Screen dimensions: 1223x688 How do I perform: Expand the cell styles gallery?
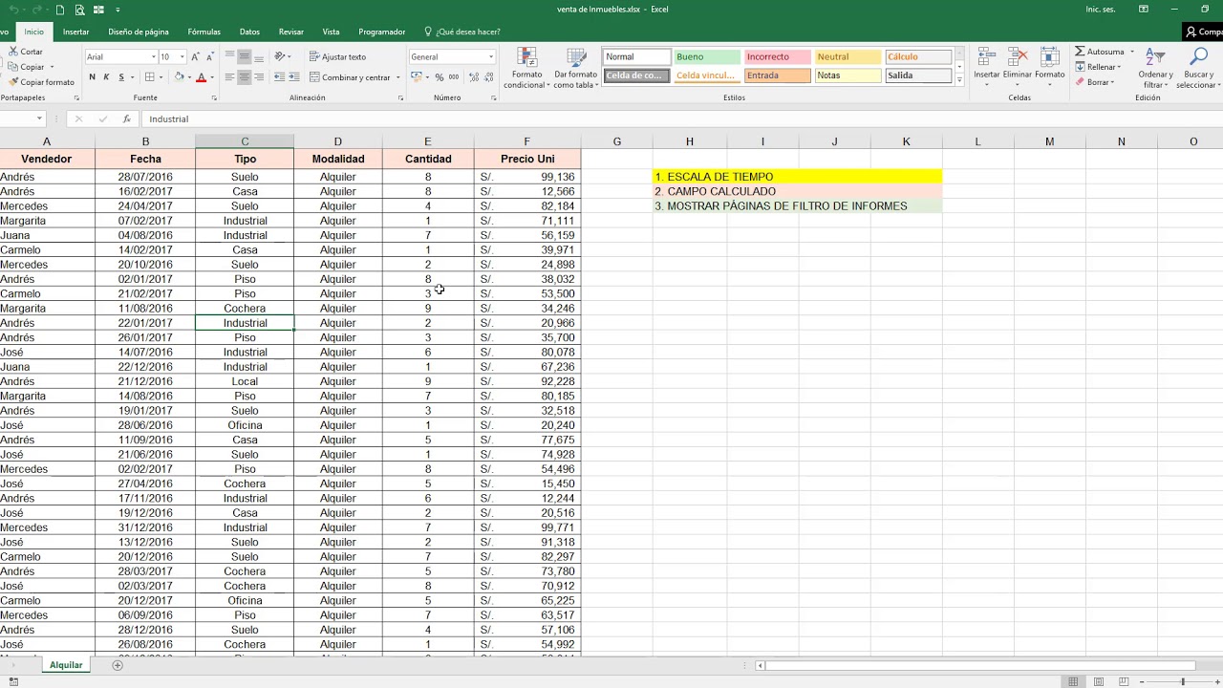(959, 80)
